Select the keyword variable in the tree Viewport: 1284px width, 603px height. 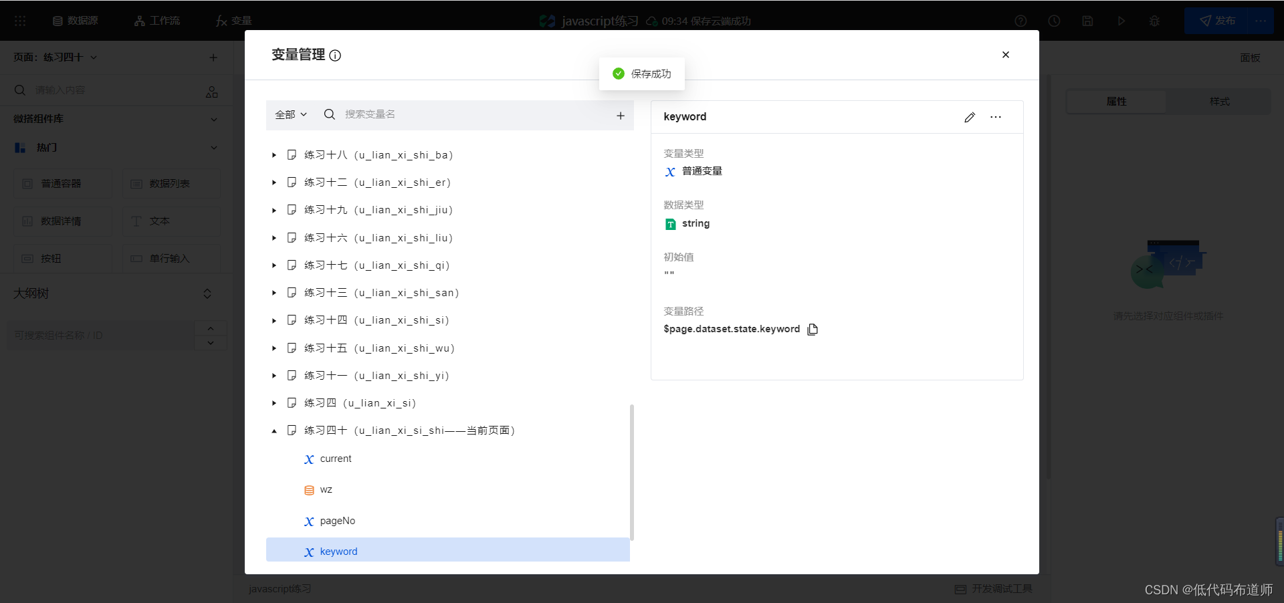338,552
